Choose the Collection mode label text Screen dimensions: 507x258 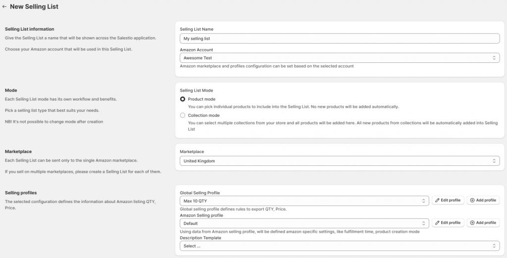click(x=203, y=115)
